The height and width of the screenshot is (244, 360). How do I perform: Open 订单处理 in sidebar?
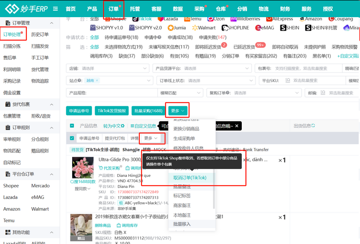[12, 34]
